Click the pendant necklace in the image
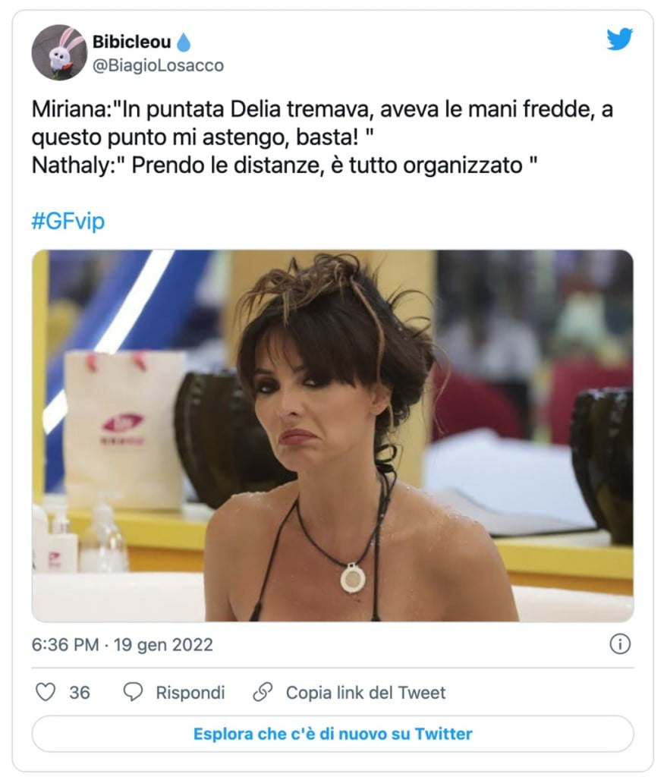The width and height of the screenshot is (667, 777). pyautogui.click(x=352, y=579)
